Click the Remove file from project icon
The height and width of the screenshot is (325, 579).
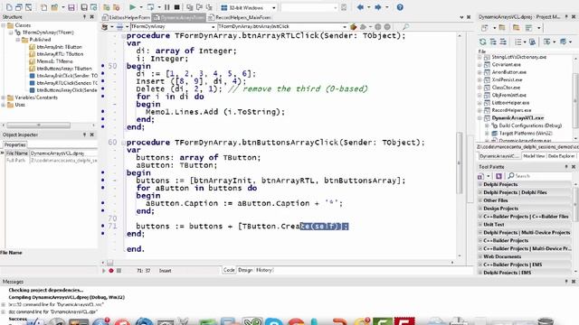tap(116, 7)
